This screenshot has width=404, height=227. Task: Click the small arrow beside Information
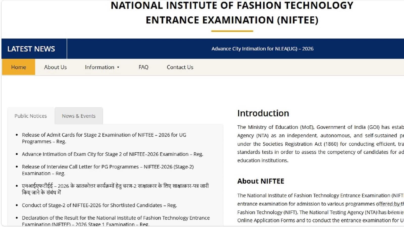tap(118, 67)
